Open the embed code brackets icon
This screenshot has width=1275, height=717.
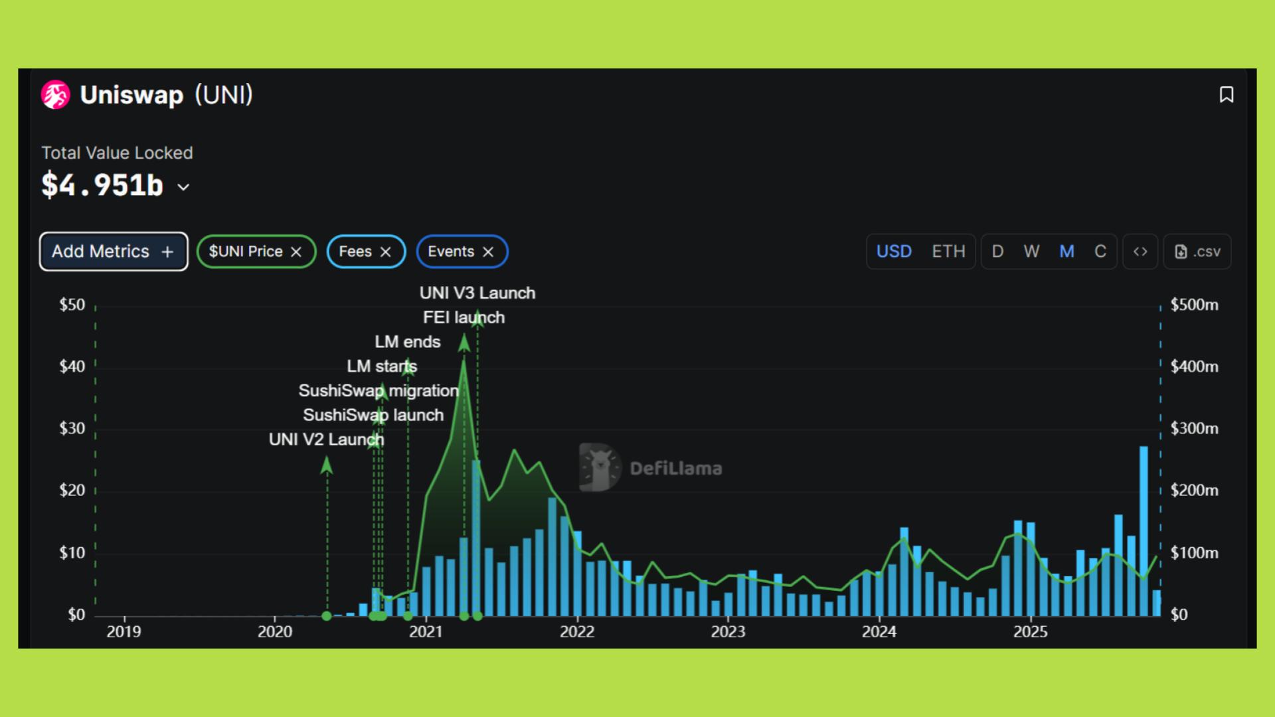(x=1140, y=252)
